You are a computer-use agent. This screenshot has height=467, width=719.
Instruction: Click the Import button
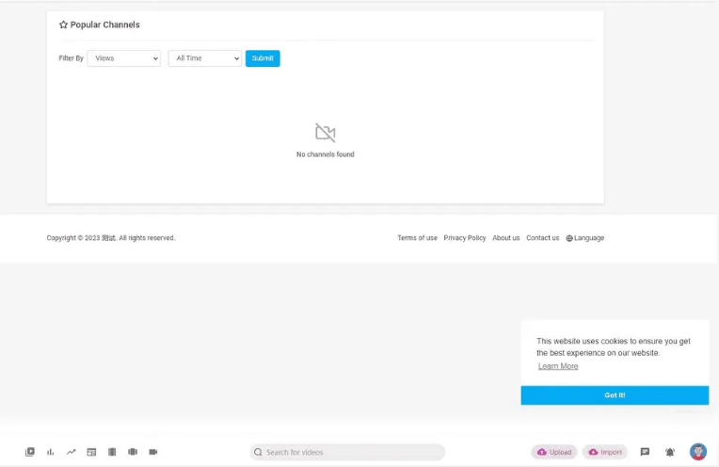pyautogui.click(x=605, y=452)
